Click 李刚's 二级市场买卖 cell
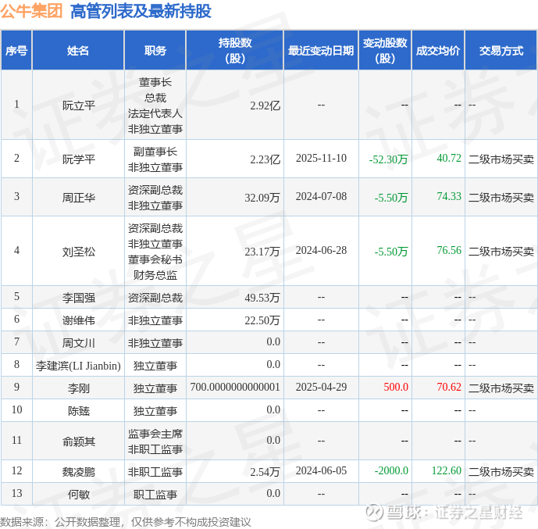This screenshot has width=538, height=529. click(501, 388)
